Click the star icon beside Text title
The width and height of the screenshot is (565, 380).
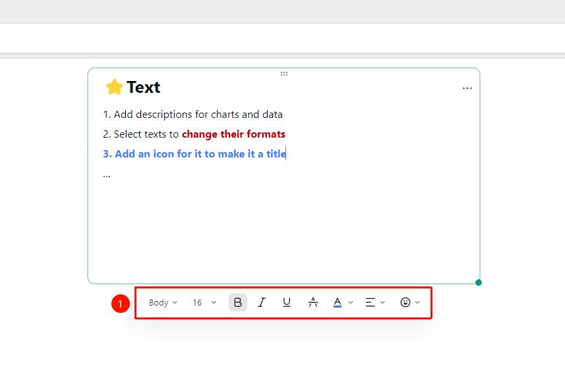point(114,87)
